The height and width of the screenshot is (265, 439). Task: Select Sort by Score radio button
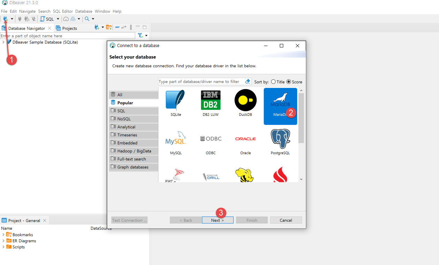click(288, 82)
